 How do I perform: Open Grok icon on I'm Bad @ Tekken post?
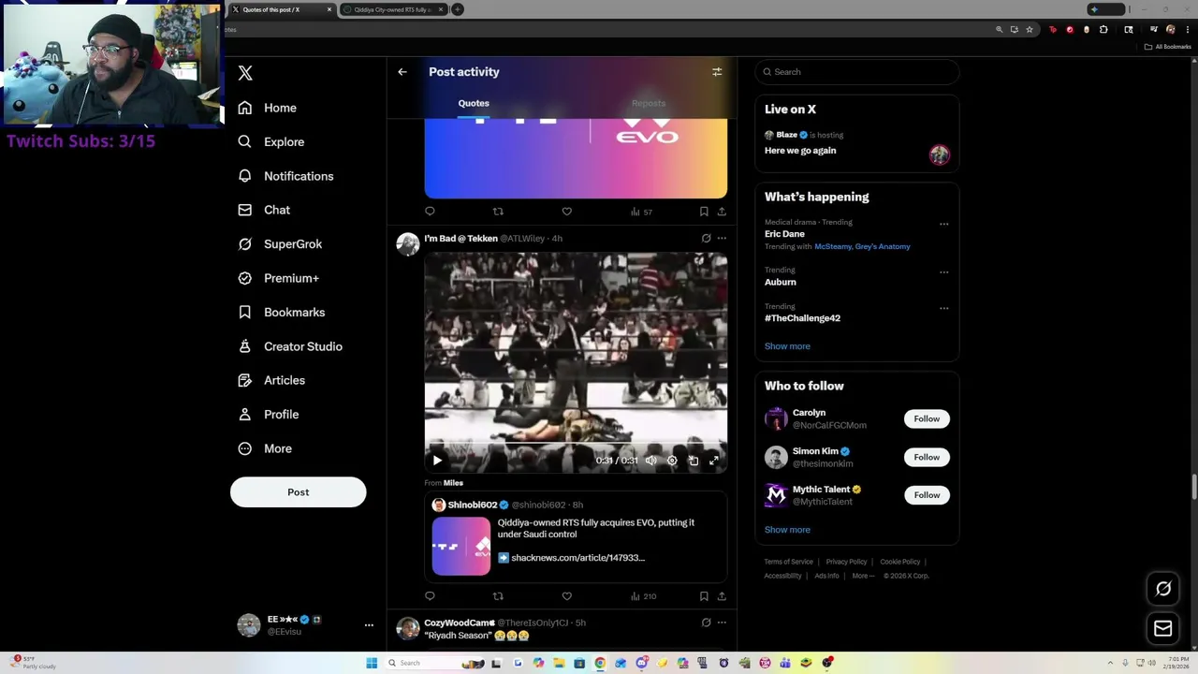coord(706,239)
